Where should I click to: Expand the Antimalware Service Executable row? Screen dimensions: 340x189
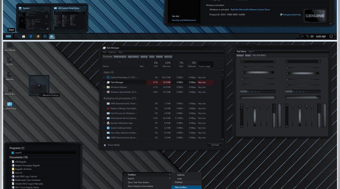tap(104, 118)
